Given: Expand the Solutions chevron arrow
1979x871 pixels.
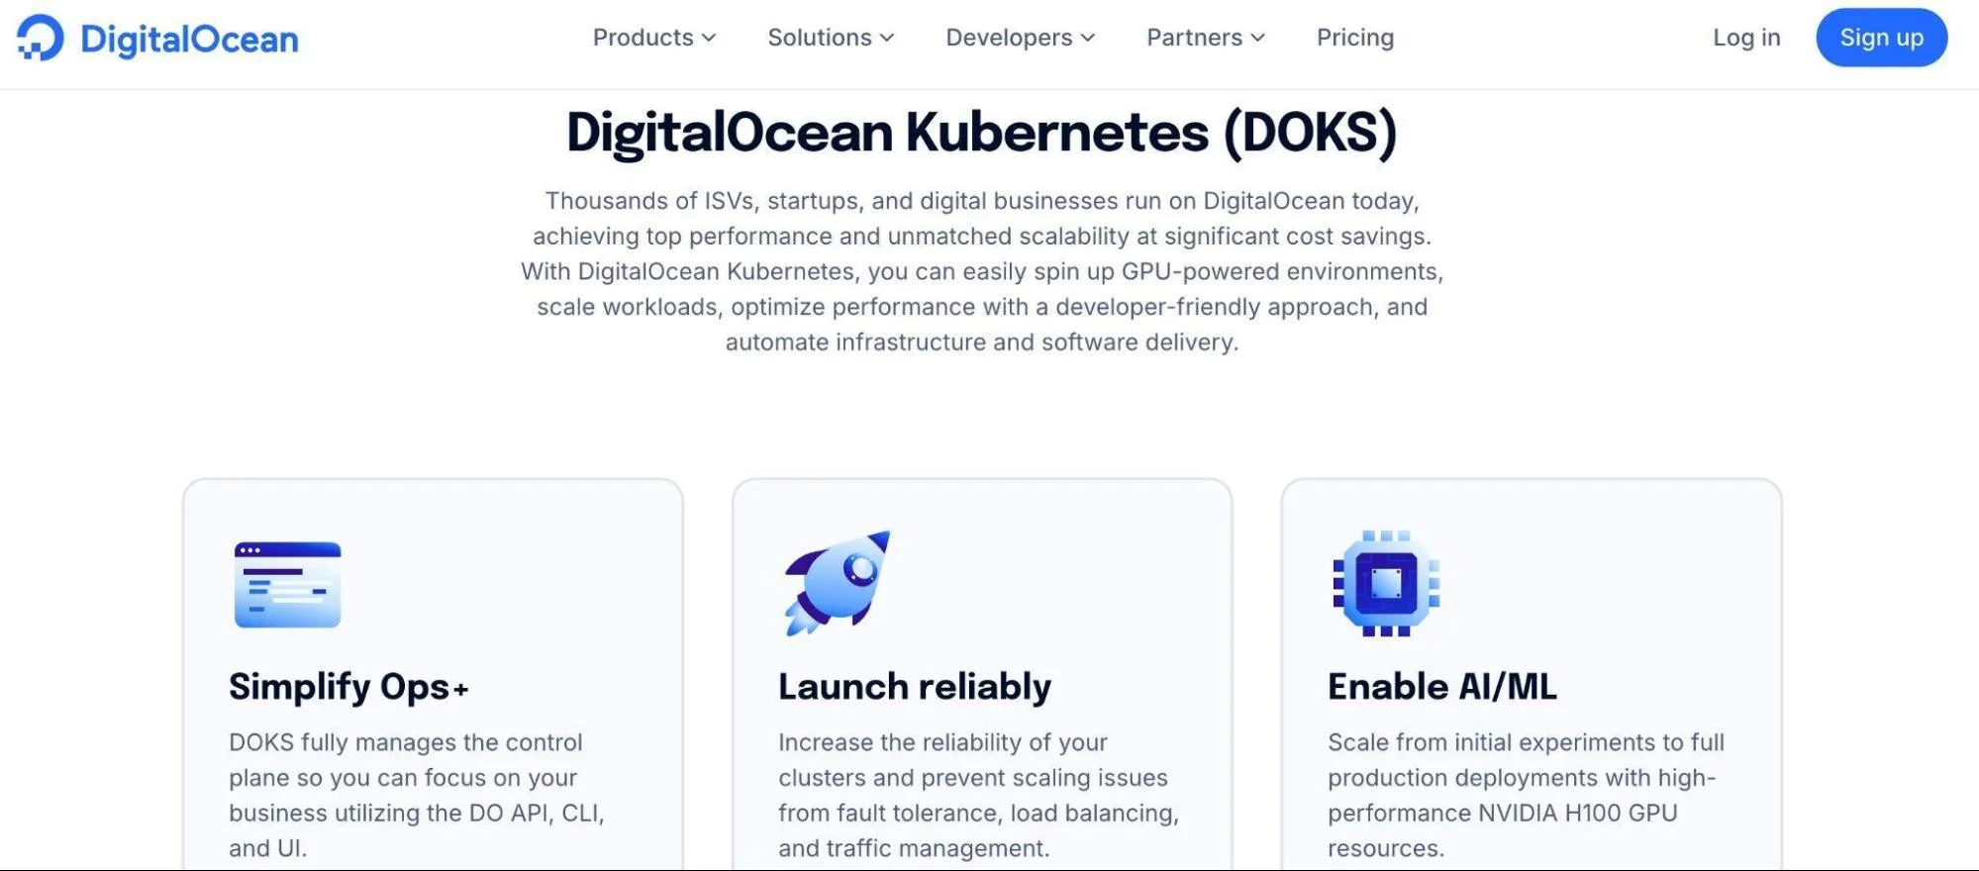Looking at the screenshot, I should [887, 39].
